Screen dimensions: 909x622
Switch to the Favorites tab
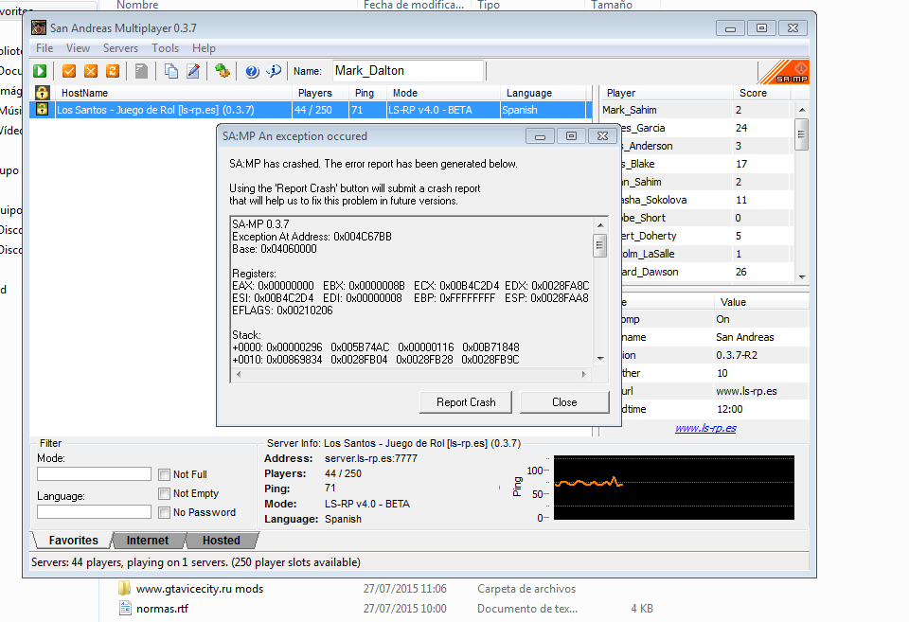coord(73,541)
